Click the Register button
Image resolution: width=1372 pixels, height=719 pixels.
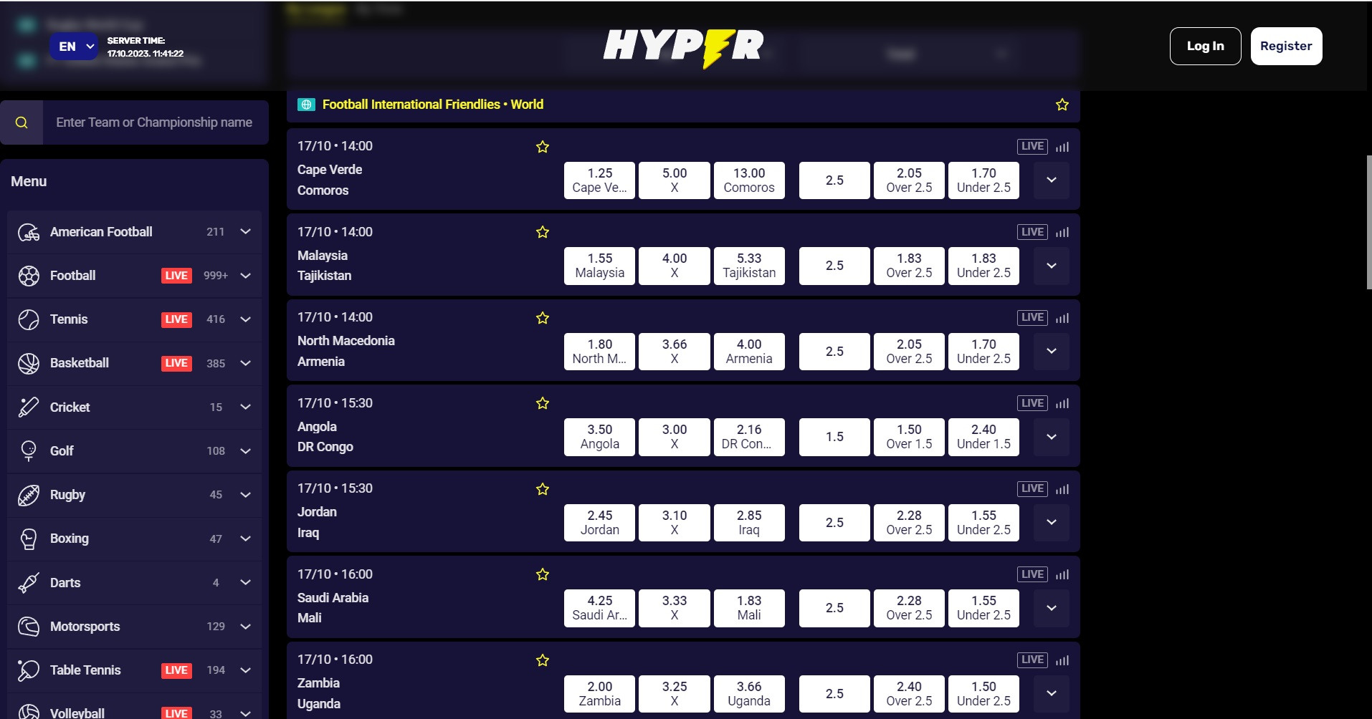(1286, 46)
